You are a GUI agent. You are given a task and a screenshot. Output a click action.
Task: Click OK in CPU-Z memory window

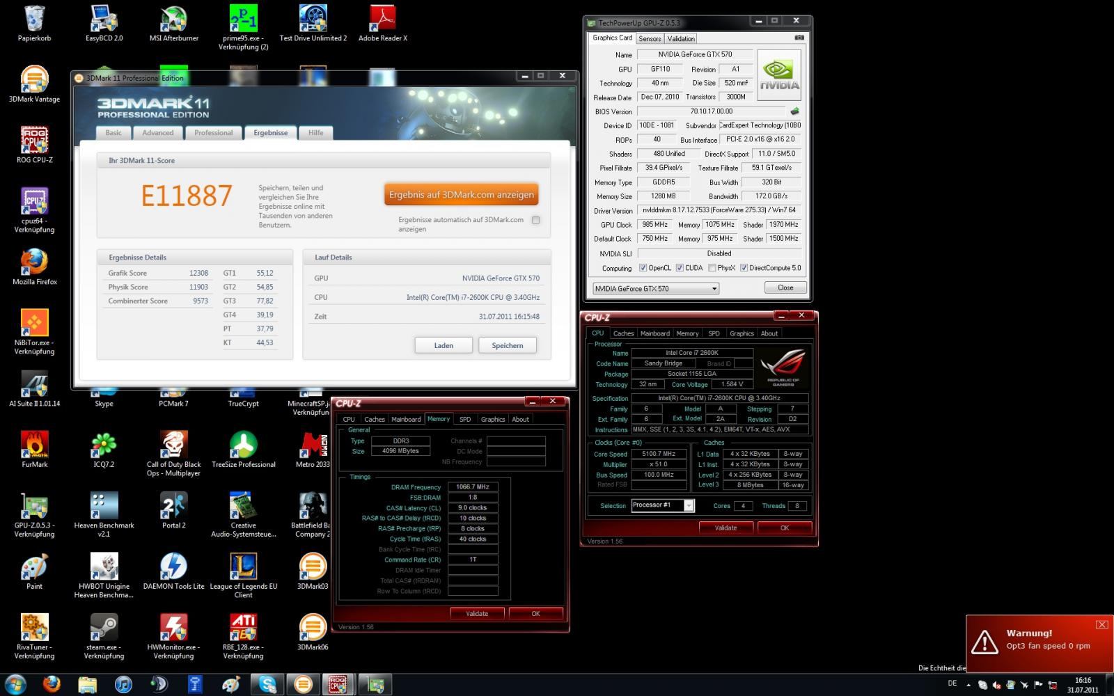click(x=535, y=613)
